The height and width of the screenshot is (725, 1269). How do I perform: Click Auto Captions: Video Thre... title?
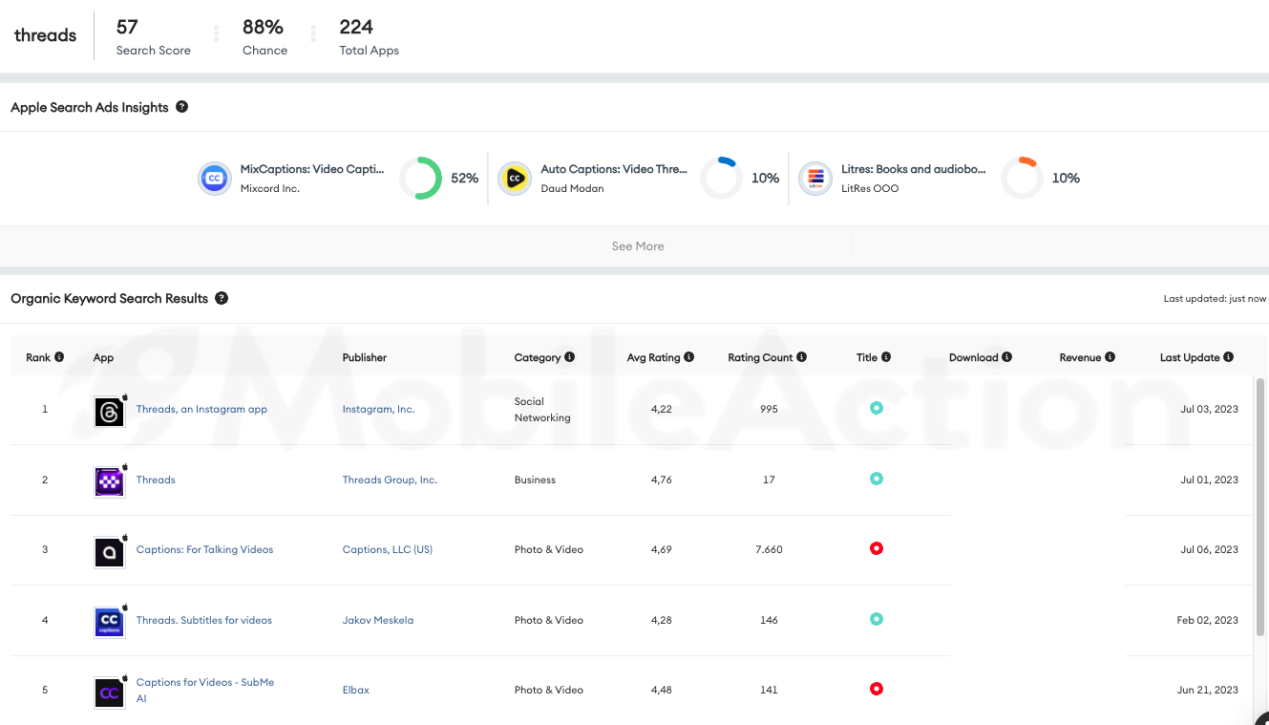(614, 169)
